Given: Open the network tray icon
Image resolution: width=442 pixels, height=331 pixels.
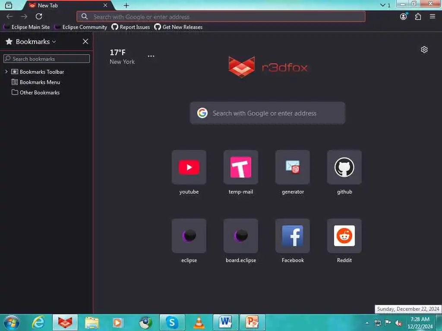Looking at the screenshot, I should tap(377, 323).
